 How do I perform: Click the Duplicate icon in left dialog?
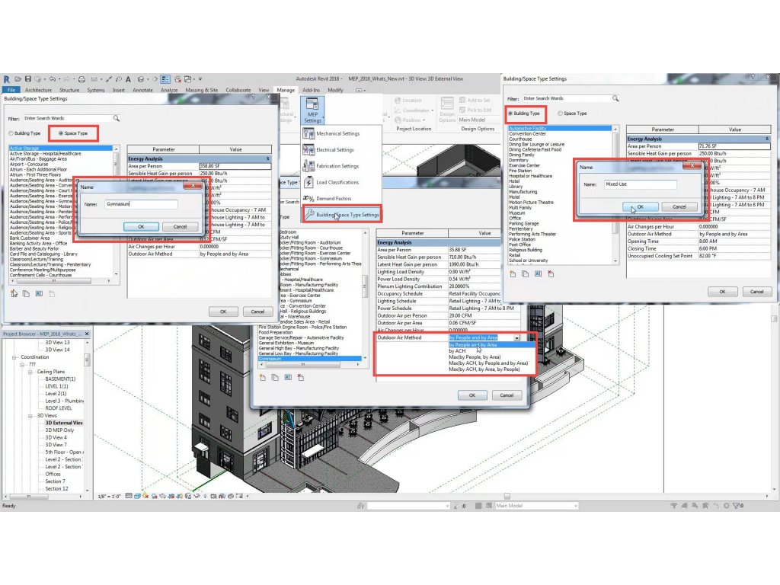[27, 293]
